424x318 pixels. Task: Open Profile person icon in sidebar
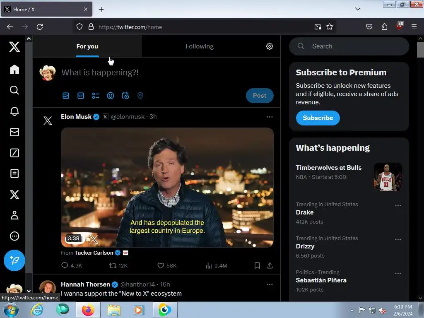click(x=14, y=215)
